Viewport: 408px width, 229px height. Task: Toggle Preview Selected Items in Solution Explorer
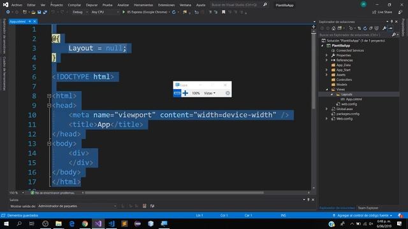tap(390, 28)
